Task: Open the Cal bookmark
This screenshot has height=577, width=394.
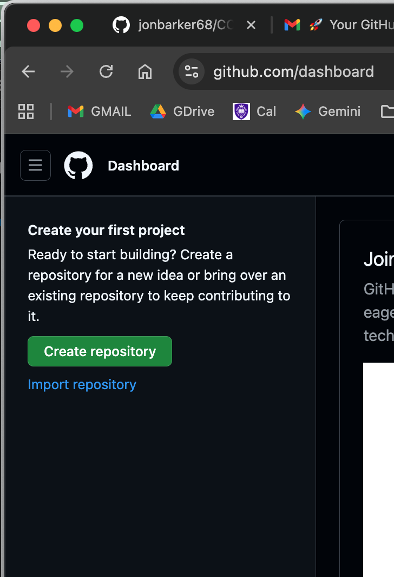Action: [x=254, y=112]
